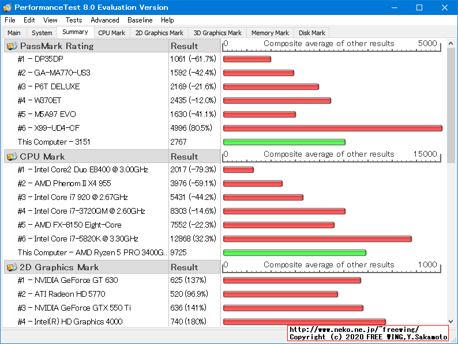Screen dimensions: 458x344
Task: Open the 3D Graphics Mark tab
Action: [x=217, y=33]
